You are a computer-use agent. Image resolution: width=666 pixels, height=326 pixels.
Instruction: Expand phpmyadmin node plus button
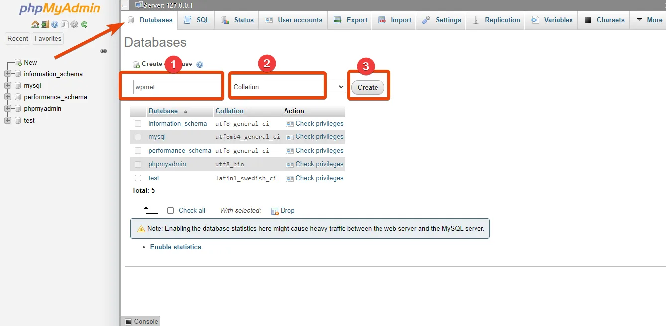tap(7, 109)
